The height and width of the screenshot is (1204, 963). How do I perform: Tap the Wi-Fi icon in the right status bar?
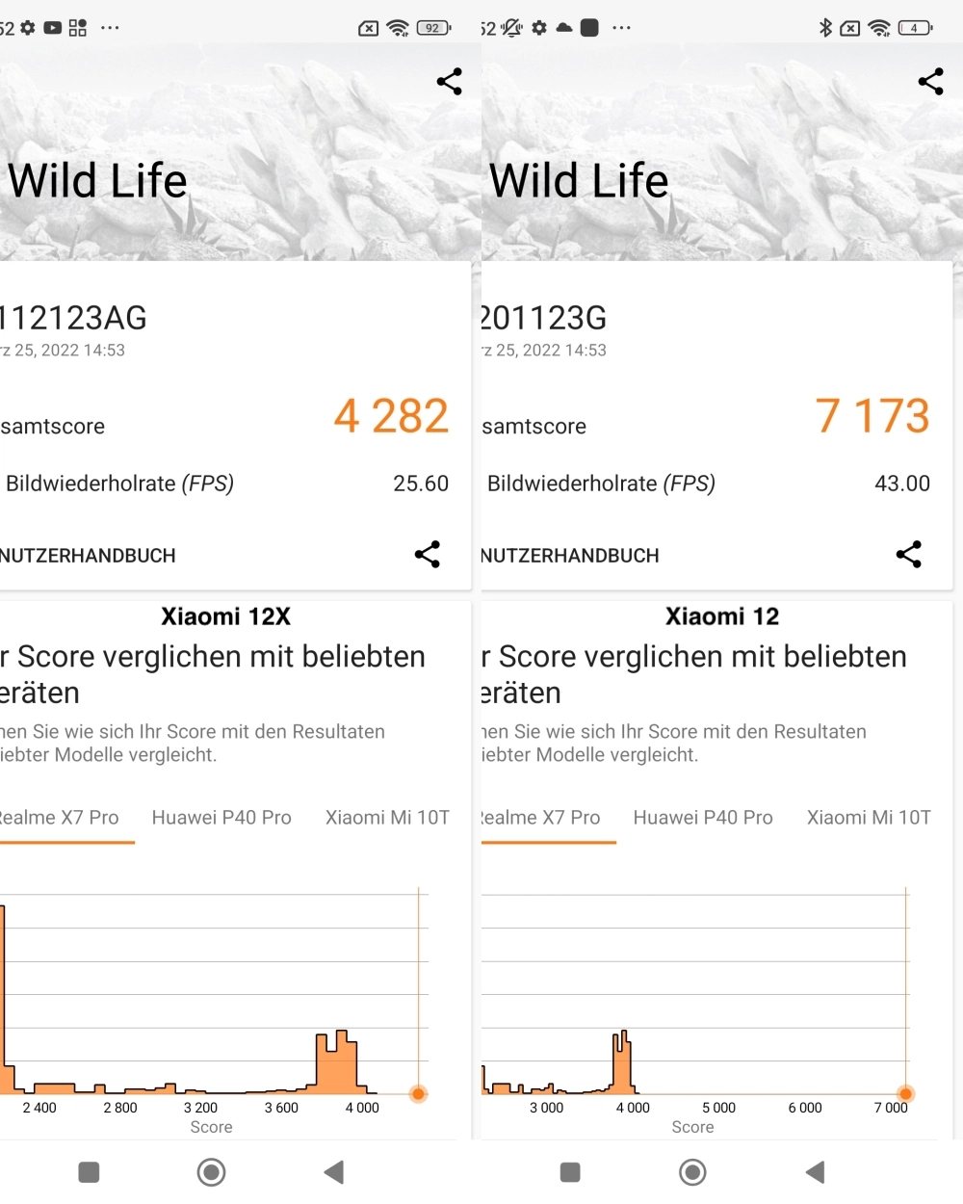point(879,28)
